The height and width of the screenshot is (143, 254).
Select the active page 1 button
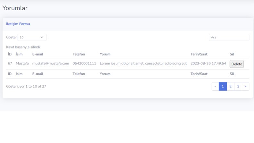223,87
